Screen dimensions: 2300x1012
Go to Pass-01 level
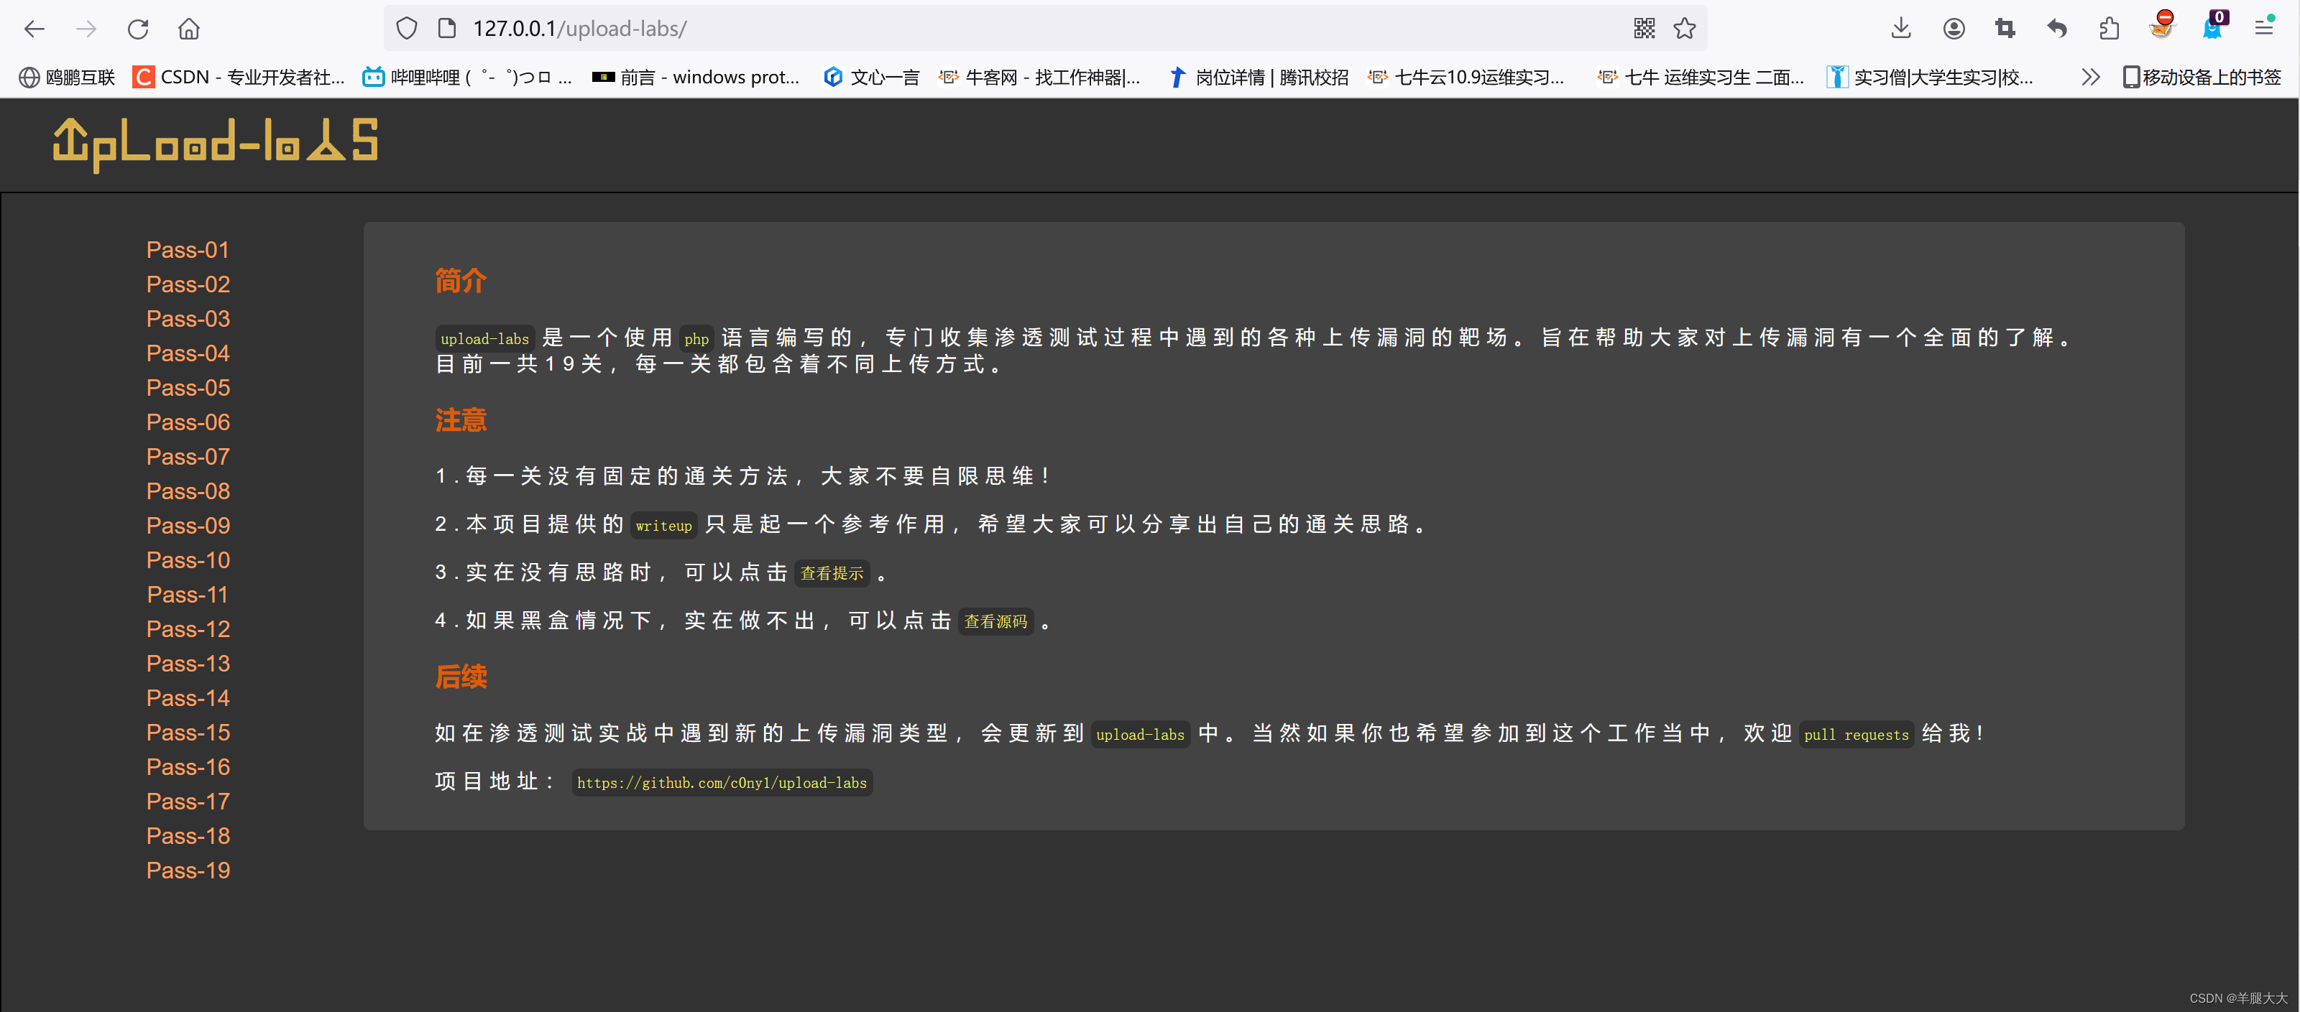[188, 250]
